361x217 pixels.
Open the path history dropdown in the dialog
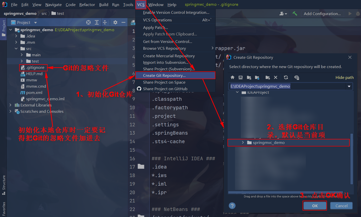click(349, 86)
